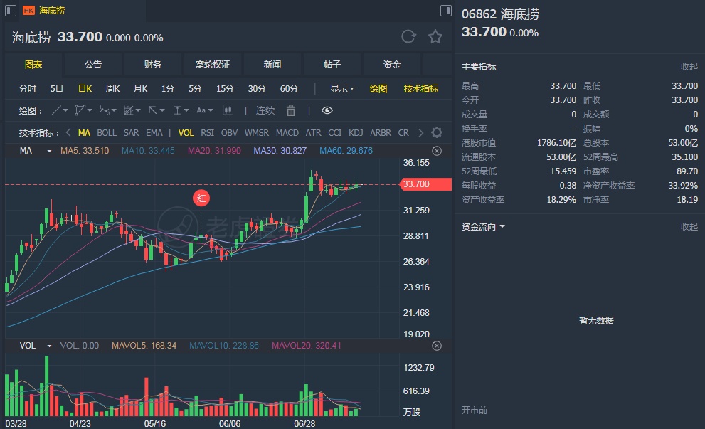705x429 pixels.
Task: Switch to the 财务 tab
Action: [x=153, y=64]
